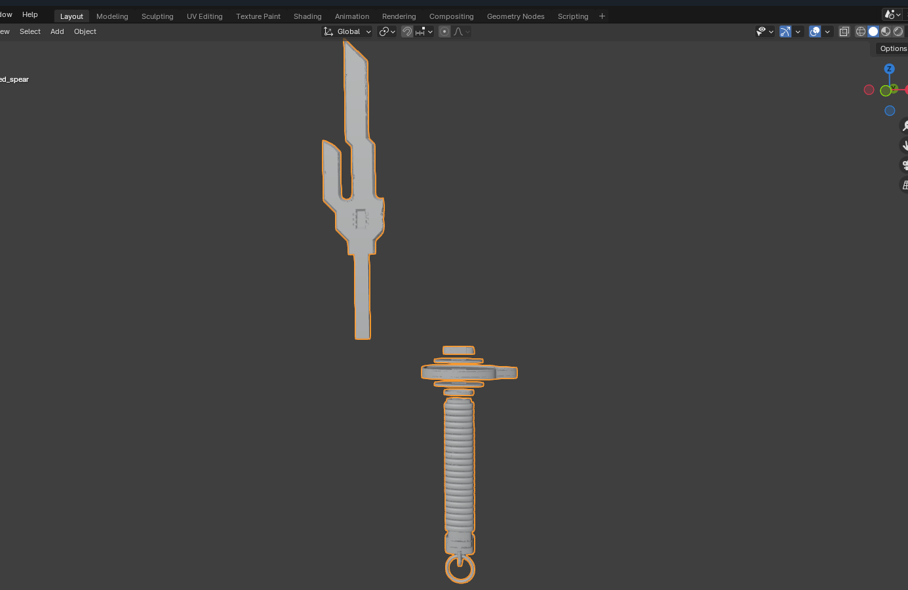The height and width of the screenshot is (590, 908).
Task: Open Global transform orientation dropdown
Action: pos(347,31)
